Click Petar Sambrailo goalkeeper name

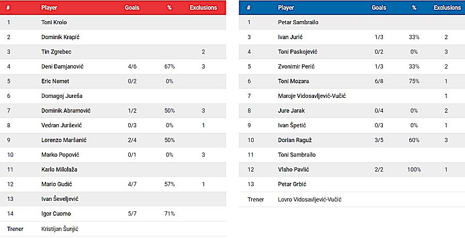(296, 22)
